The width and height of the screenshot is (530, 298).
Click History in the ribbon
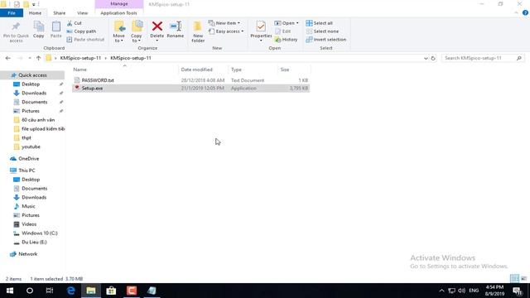(x=286, y=40)
